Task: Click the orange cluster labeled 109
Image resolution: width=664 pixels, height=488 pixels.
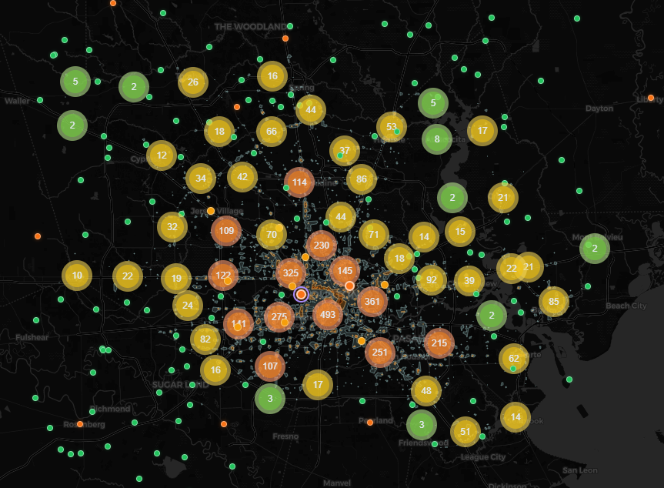Action: (226, 231)
